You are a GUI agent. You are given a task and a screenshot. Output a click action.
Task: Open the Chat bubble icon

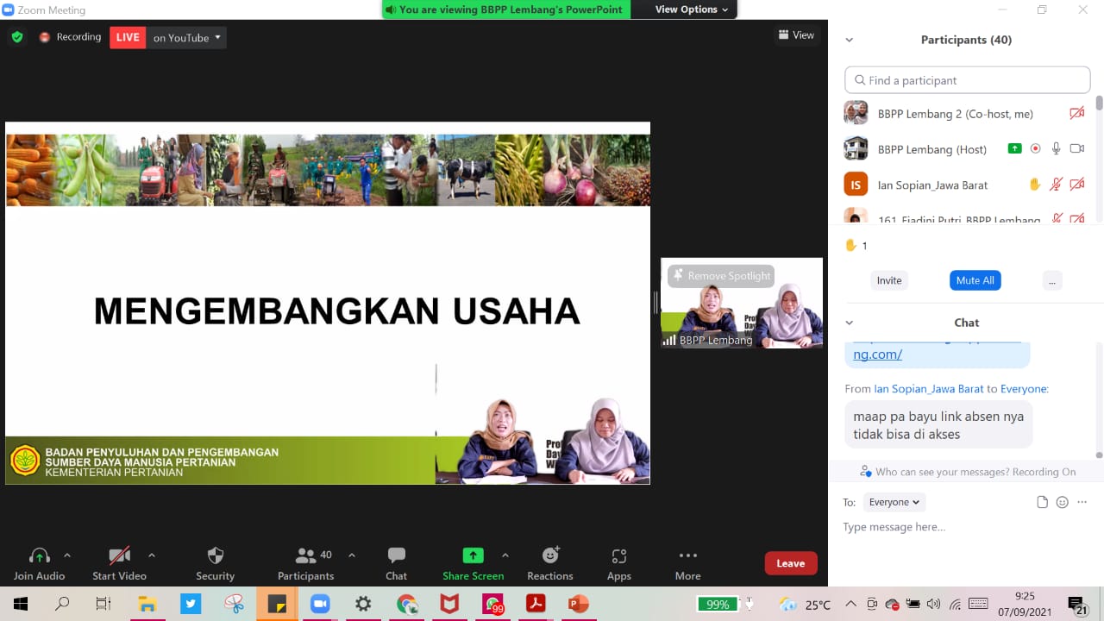point(396,555)
